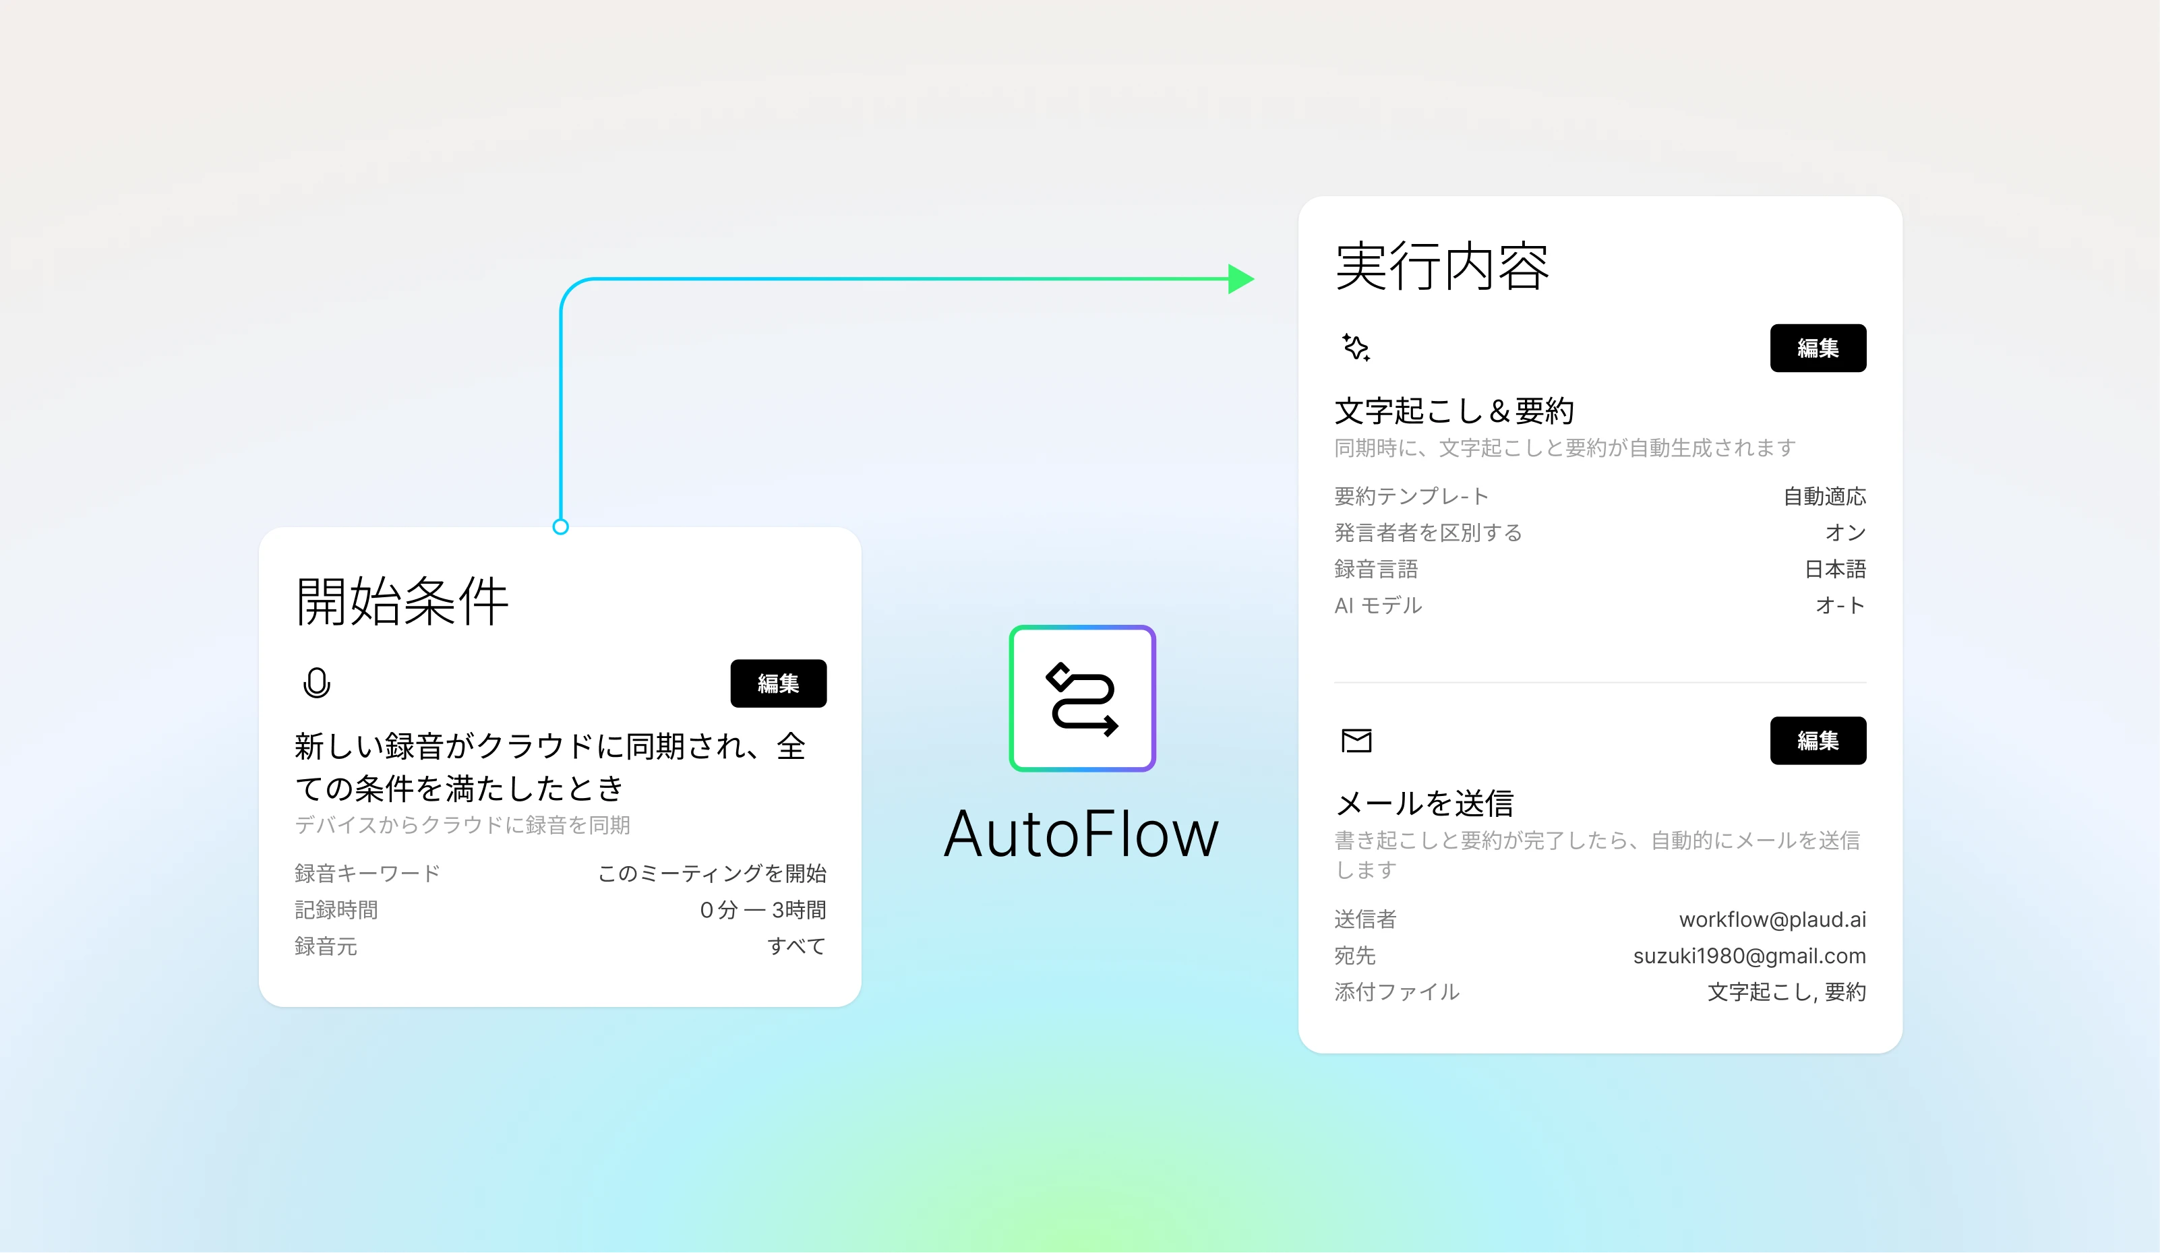Click the AutoFlow title text

tap(1081, 834)
